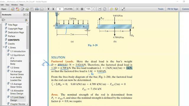Click the Fig. 1-28 caption
Viewport: 189px width, 106px height.
[93, 45]
